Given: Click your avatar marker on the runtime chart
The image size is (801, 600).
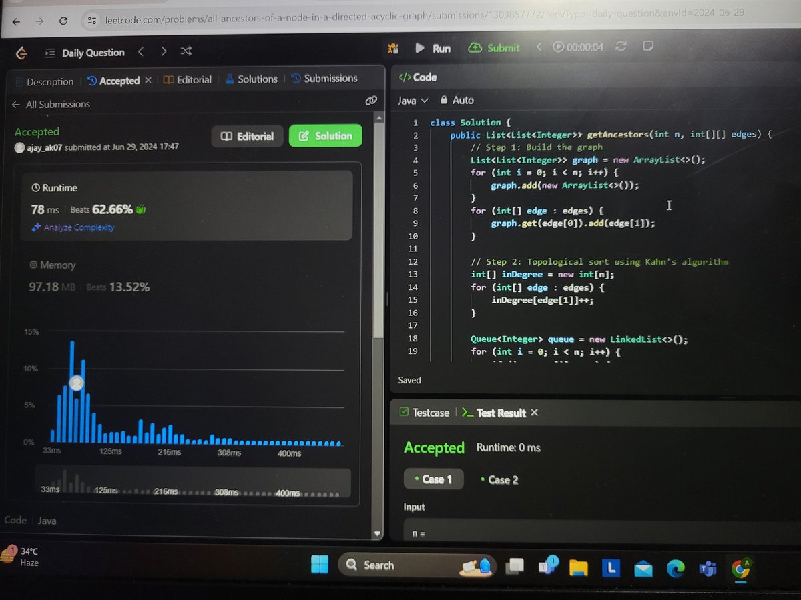Looking at the screenshot, I should pos(77,383).
